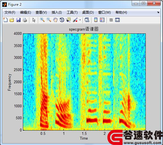Screen dimensions: 163x145
Task: Click the Show Plot Tools icon
Action: pyautogui.click(x=118, y=20)
